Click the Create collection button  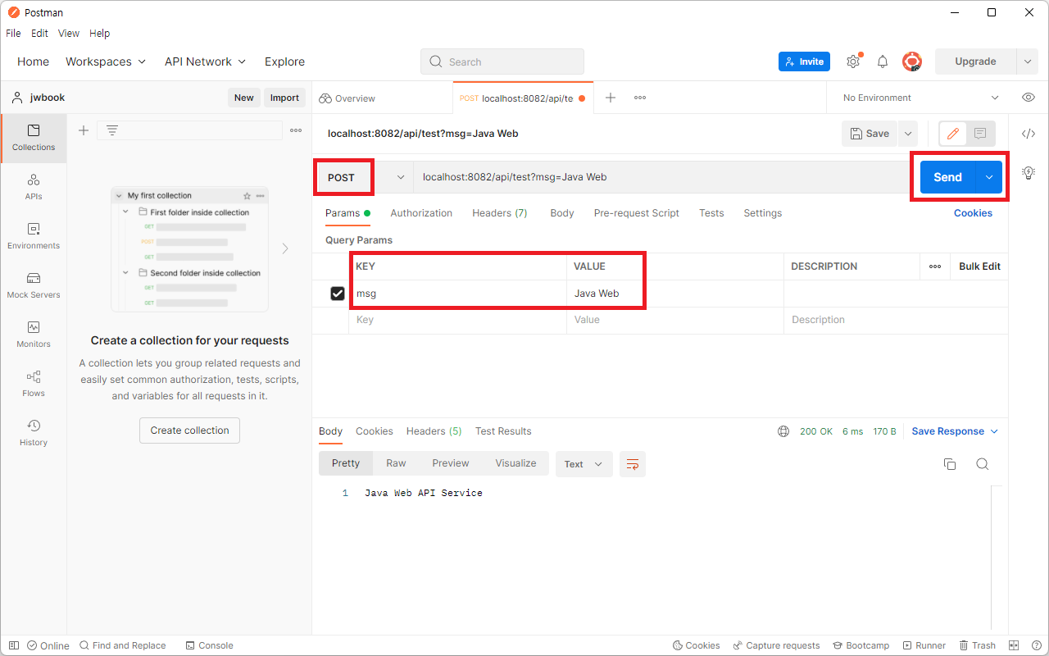[189, 430]
